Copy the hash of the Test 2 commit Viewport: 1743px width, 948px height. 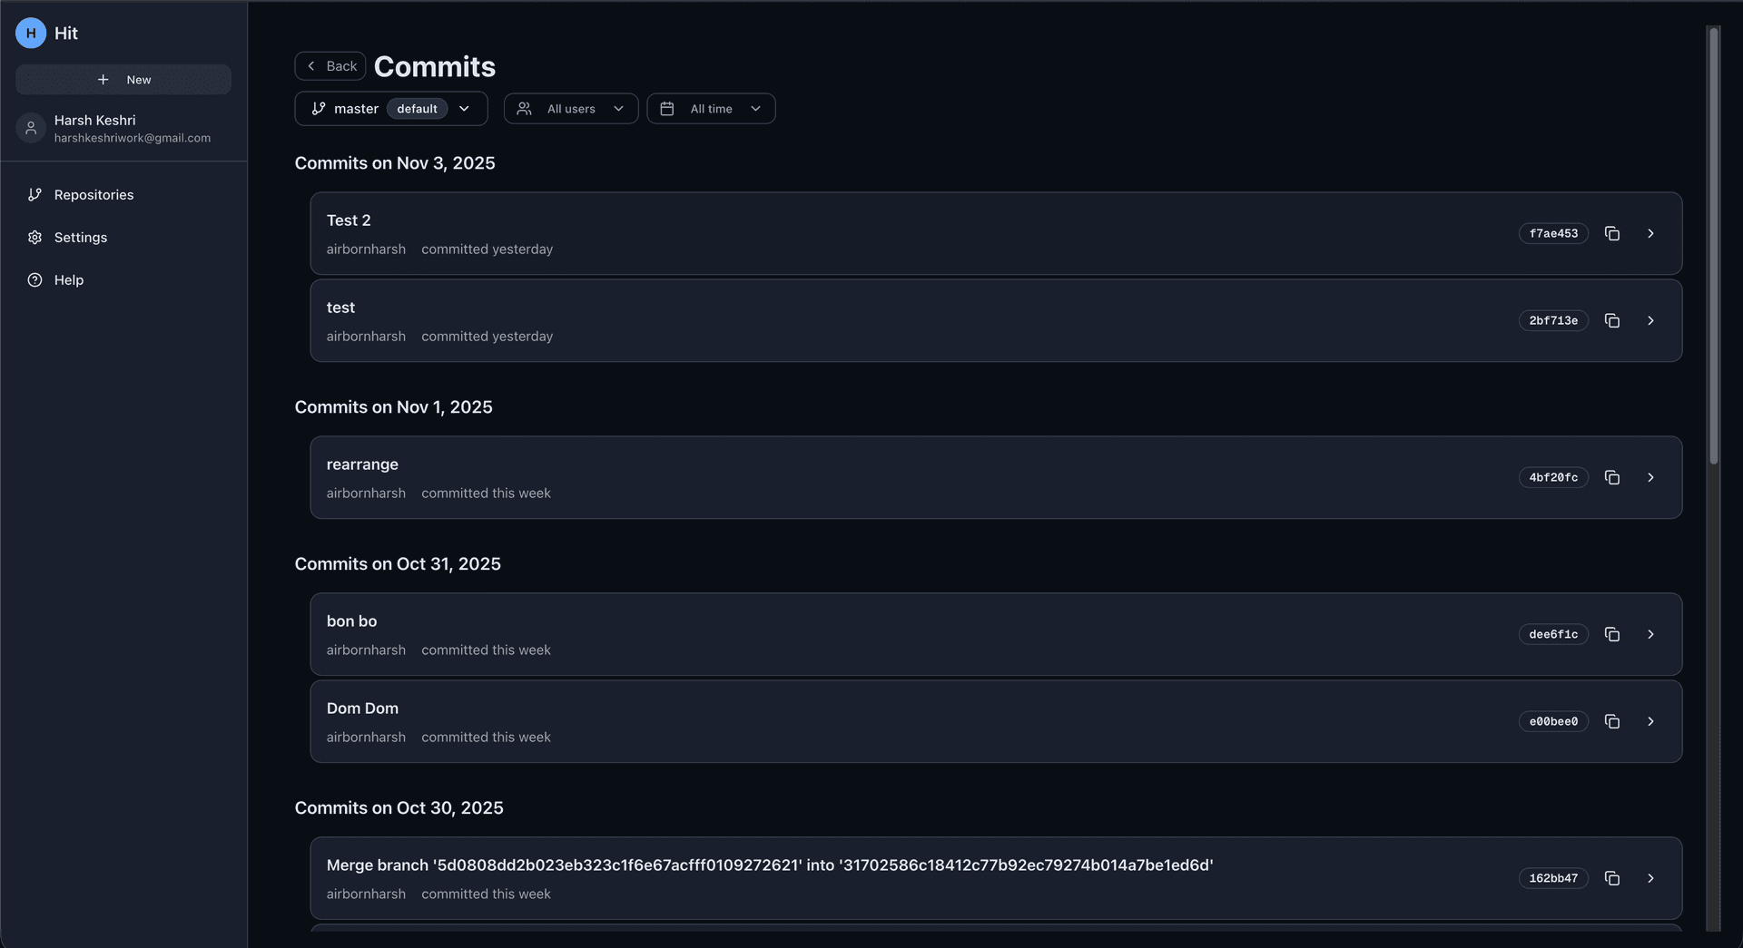tap(1612, 233)
